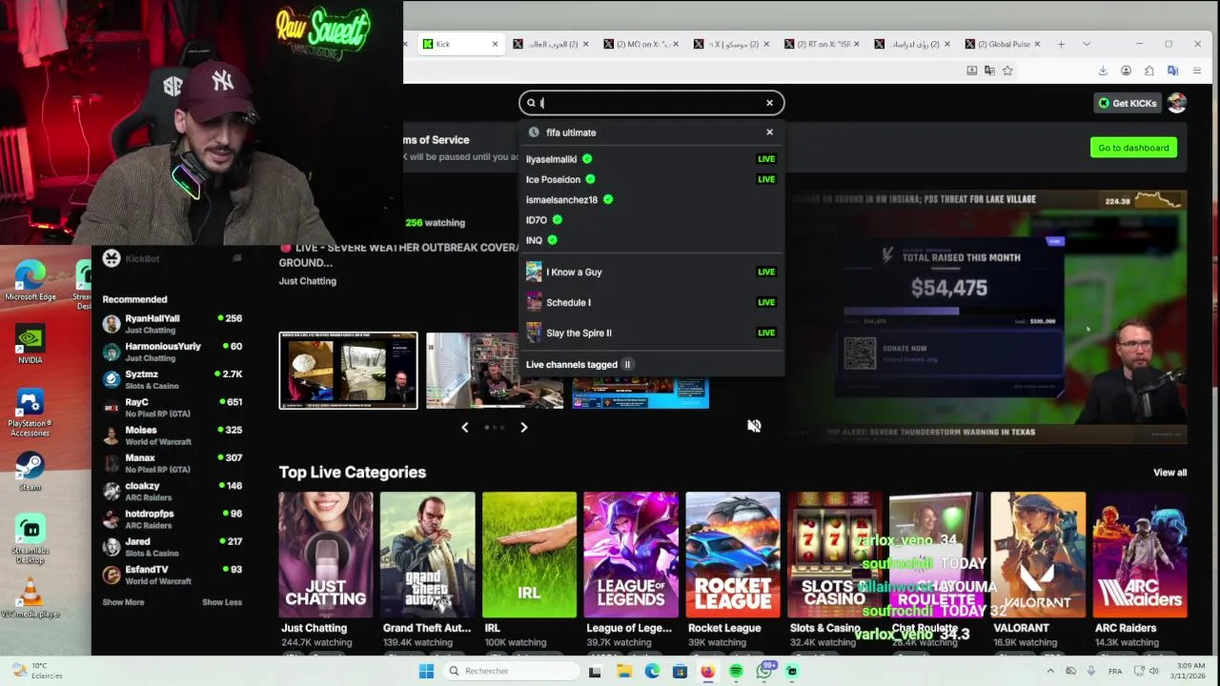Open cloakzy recommended channel

pyautogui.click(x=172, y=491)
